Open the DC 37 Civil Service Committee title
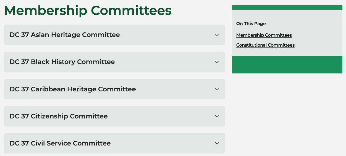346x156 pixels. click(x=60, y=143)
